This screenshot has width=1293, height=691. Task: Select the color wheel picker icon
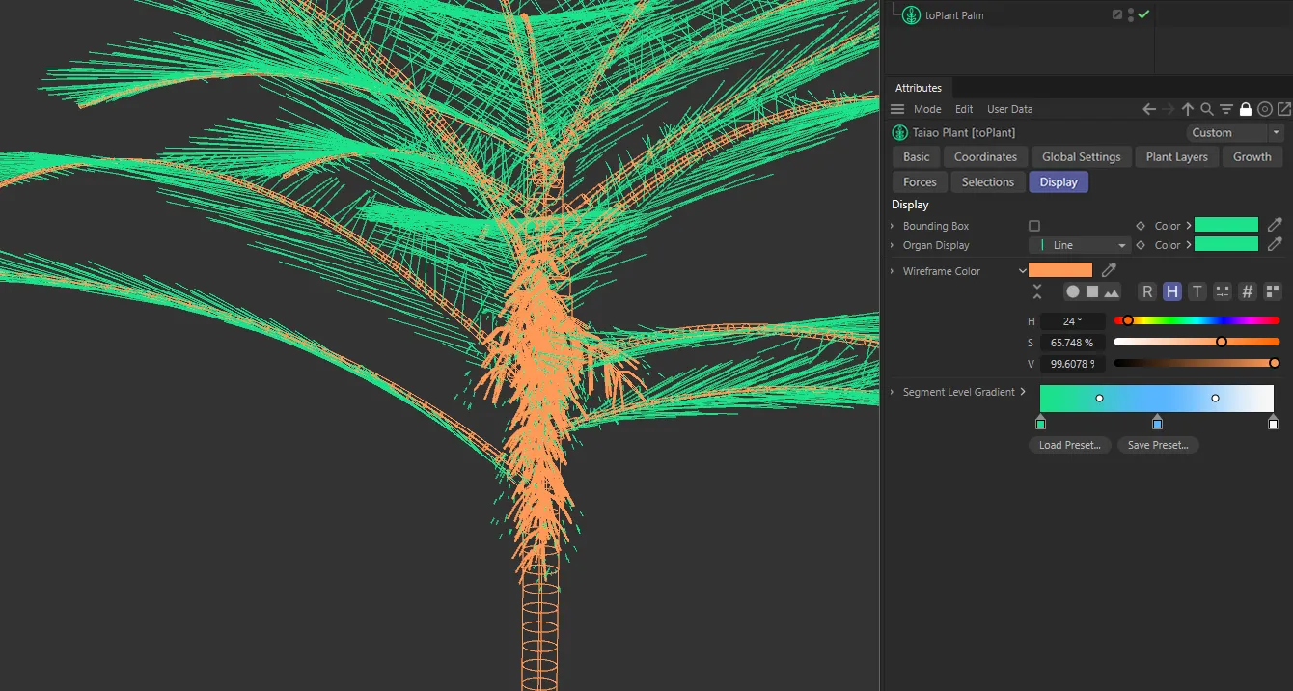pyautogui.click(x=1072, y=291)
